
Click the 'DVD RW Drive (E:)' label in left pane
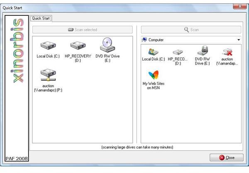point(107,58)
